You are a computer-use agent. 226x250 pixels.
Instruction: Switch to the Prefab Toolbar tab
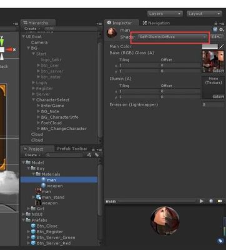coord(72,149)
